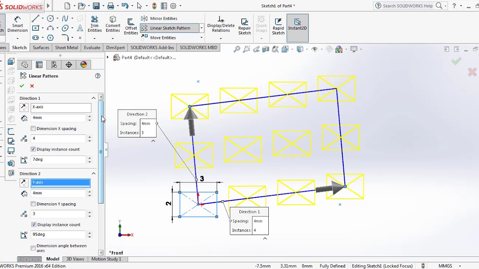The width and height of the screenshot is (479, 269).
Task: Click red cancel X in Linear Pattern
Action: (32, 86)
